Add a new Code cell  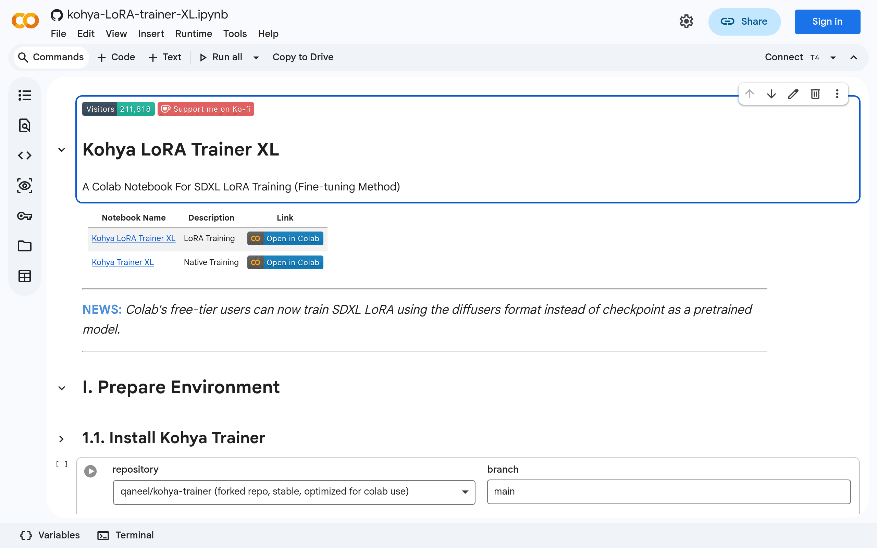[116, 57]
